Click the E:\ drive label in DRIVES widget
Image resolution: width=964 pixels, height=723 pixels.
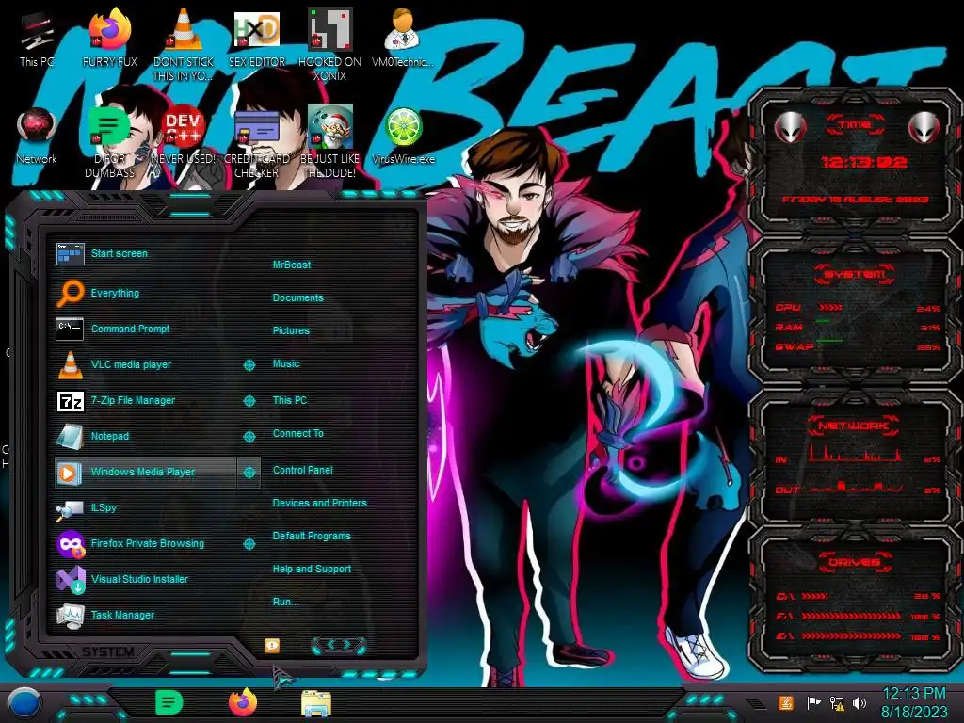(784, 636)
